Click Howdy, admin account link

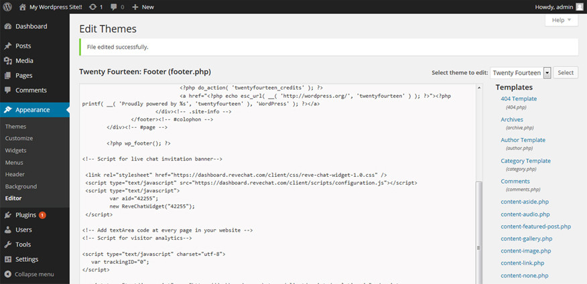(554, 7)
